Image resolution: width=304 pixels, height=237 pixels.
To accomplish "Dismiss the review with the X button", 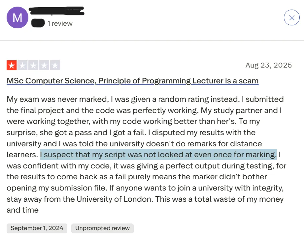I will tap(291, 17).
